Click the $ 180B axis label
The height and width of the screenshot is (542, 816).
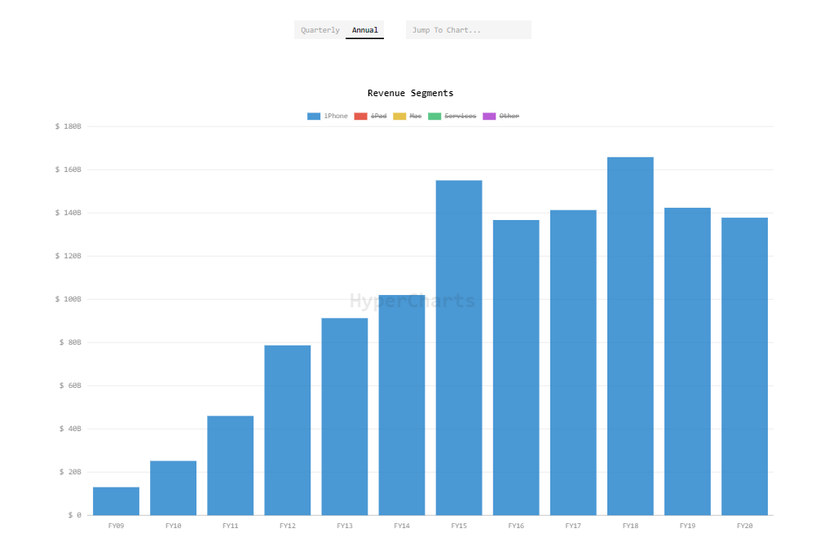[68, 126]
